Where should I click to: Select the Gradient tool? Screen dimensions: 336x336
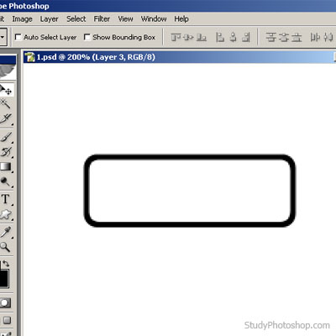[x=6, y=167]
